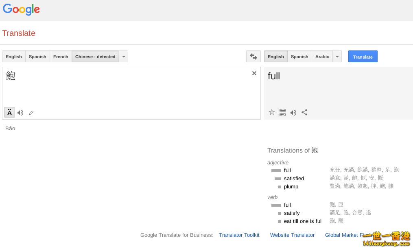Open target language dropdown arrow

pos(337,57)
